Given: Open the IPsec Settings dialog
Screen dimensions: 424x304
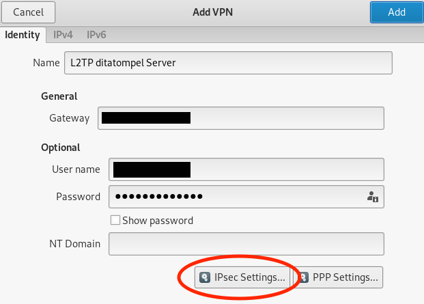Looking at the screenshot, I should (x=242, y=277).
